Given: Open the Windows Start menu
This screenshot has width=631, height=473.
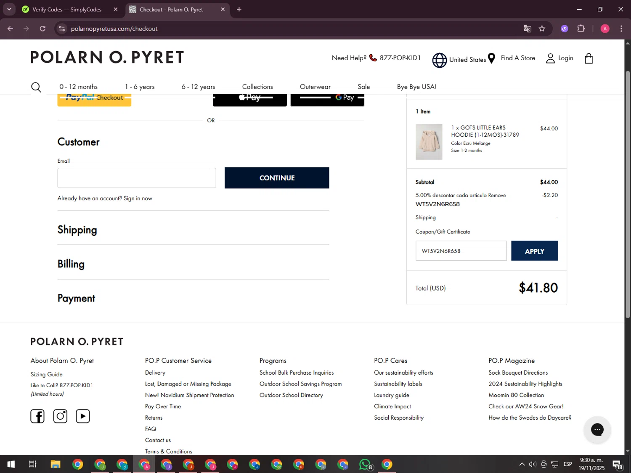Looking at the screenshot, I should [11, 464].
